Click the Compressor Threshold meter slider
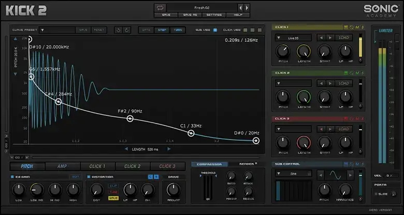This screenshot has height=215, width=404. (x=208, y=187)
